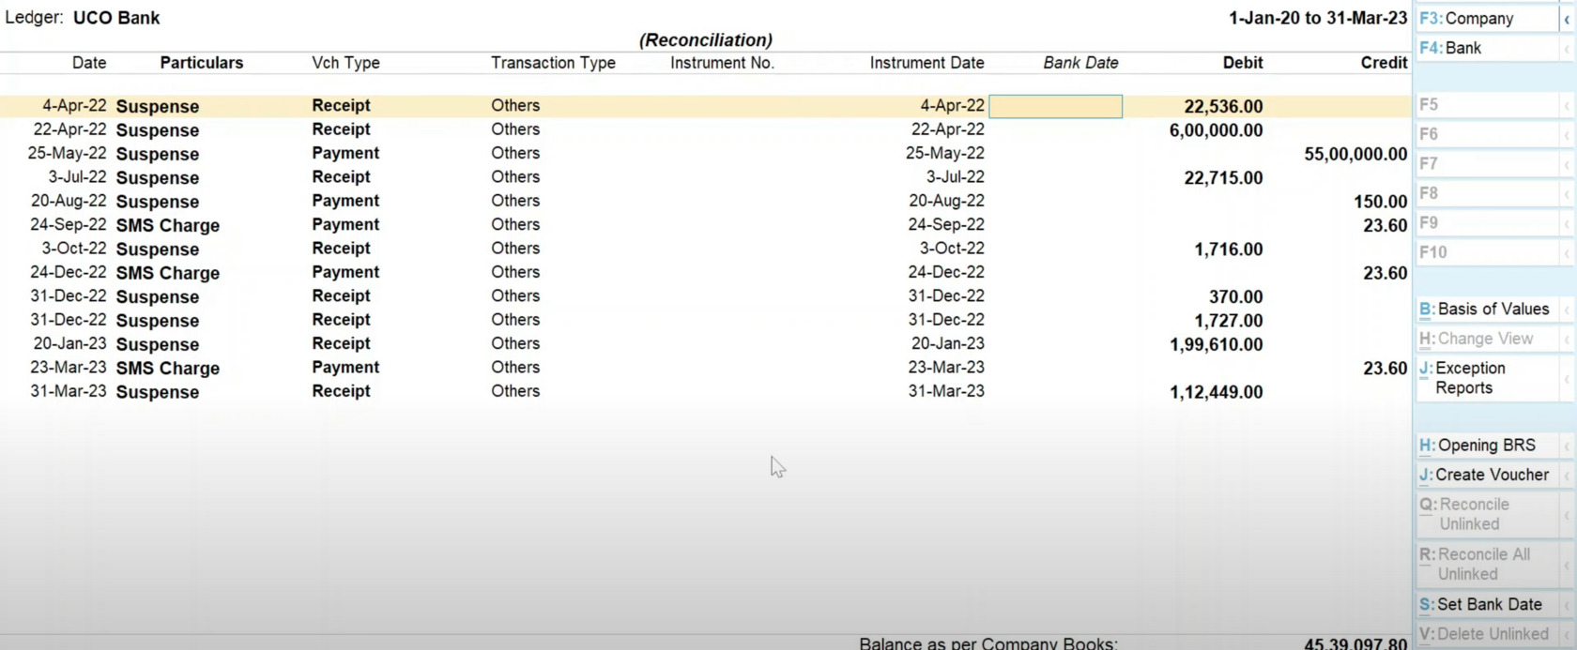
Task: Click chevron beside Basis of Values
Action: coord(1567,310)
